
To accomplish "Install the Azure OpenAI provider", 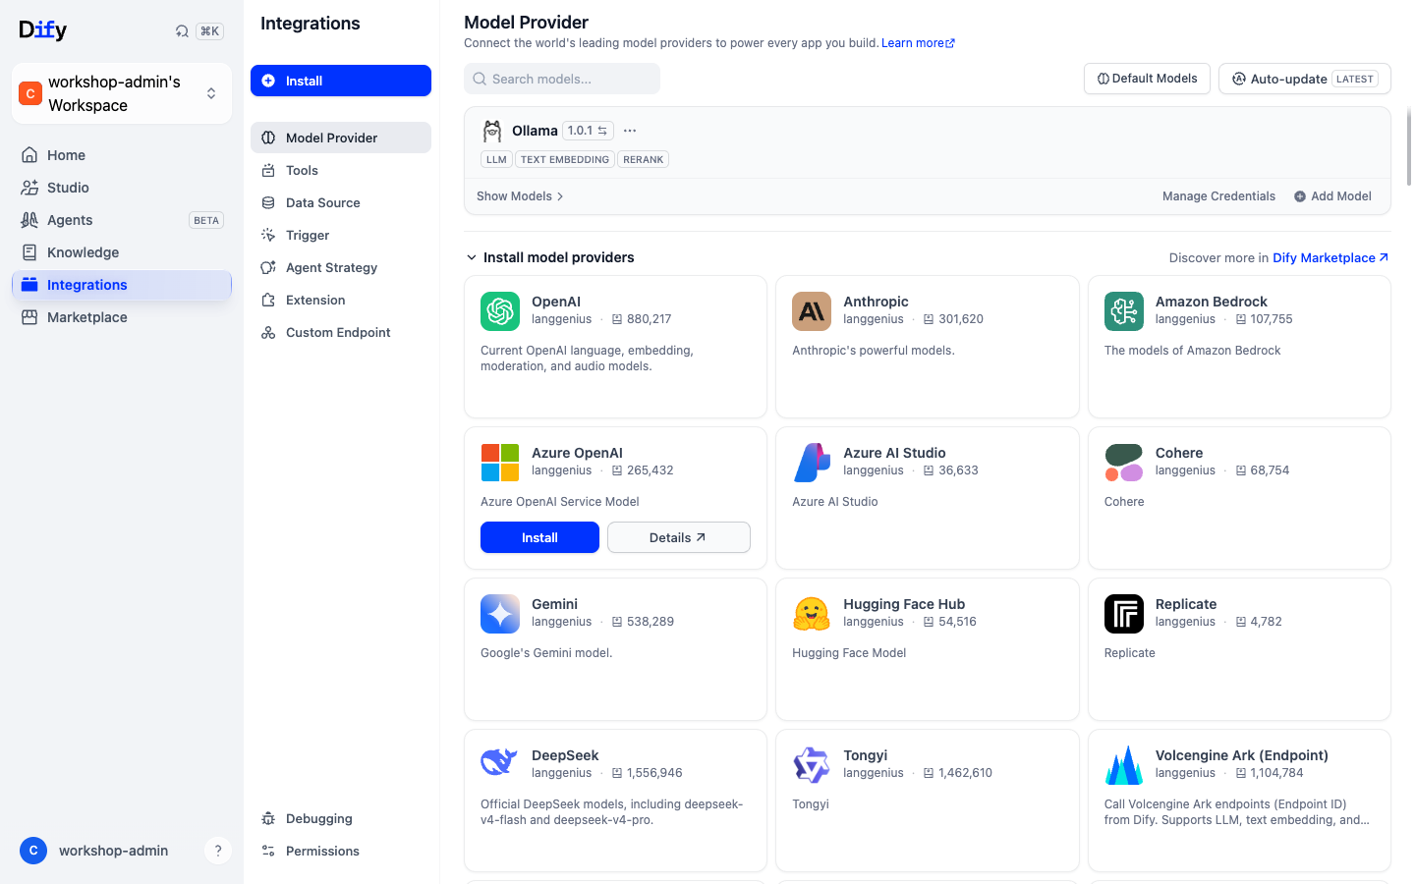I will (x=539, y=537).
